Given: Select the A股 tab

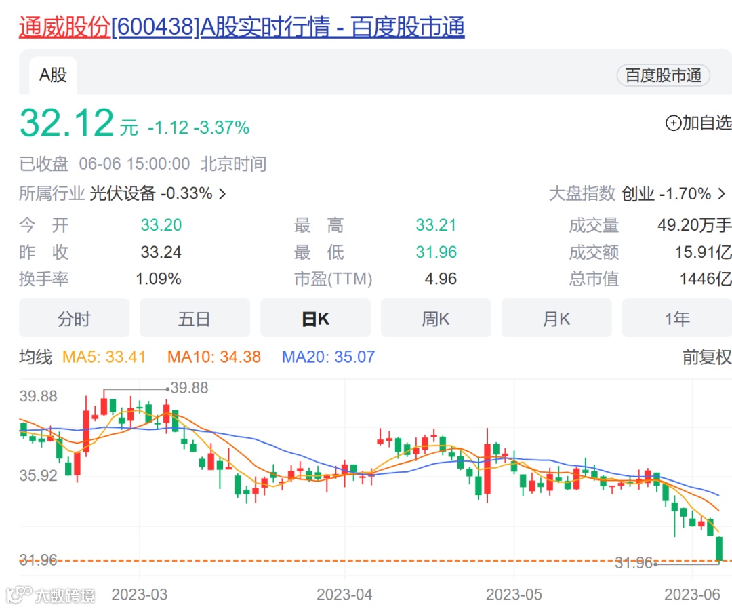Looking at the screenshot, I should [54, 75].
